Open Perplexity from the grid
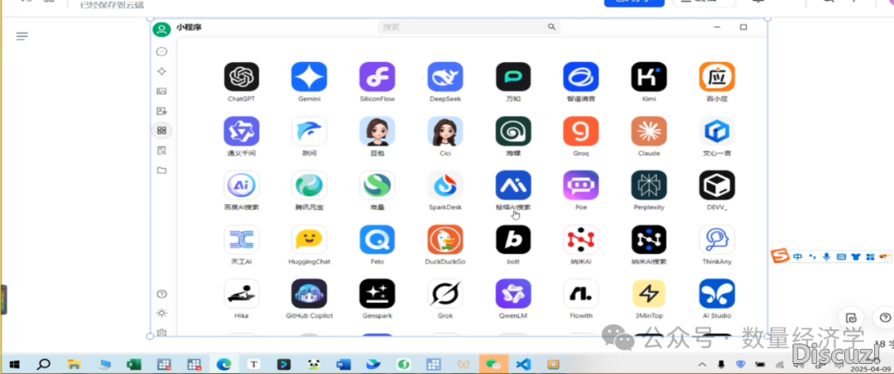The width and height of the screenshot is (894, 374). pyautogui.click(x=649, y=185)
